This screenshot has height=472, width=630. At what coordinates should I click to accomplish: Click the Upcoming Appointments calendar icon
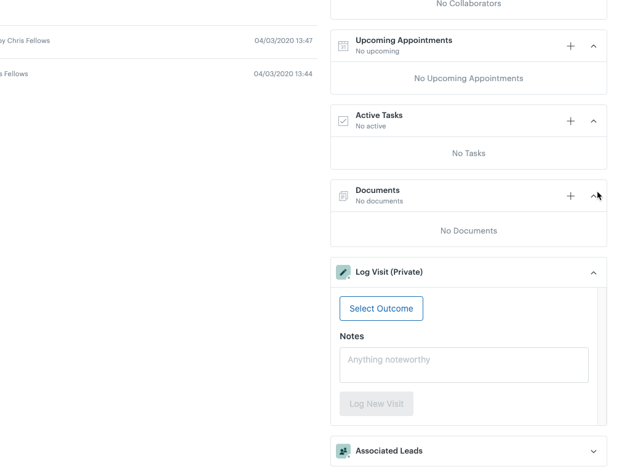(x=343, y=45)
